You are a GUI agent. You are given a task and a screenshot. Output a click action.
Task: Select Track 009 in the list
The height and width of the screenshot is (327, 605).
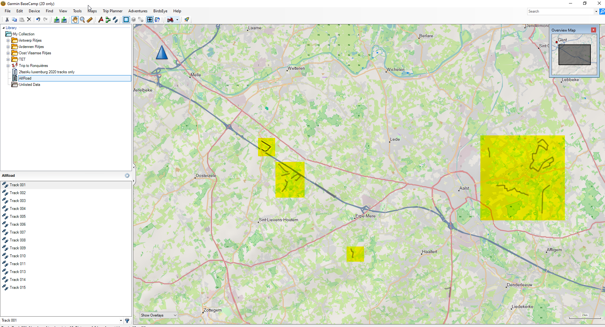(x=66, y=248)
